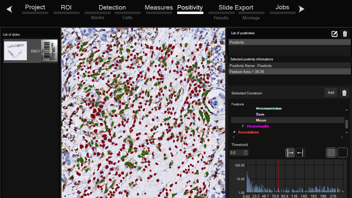Image resolution: width=352 pixels, height=198 pixels.
Task: Select the less-than threshold direction icon
Action: click(x=300, y=153)
